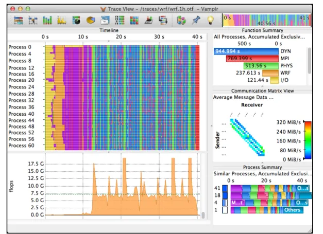Click 'Process 24' row label
Image resolution: width=323 pixels, height=234 pixels.
[x=21, y=87]
